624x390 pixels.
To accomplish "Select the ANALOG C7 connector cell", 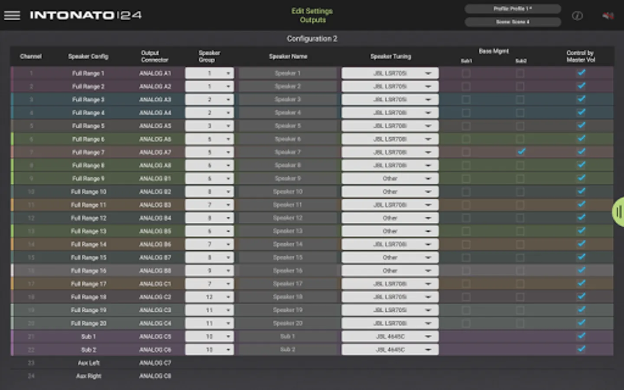I will [x=155, y=363].
